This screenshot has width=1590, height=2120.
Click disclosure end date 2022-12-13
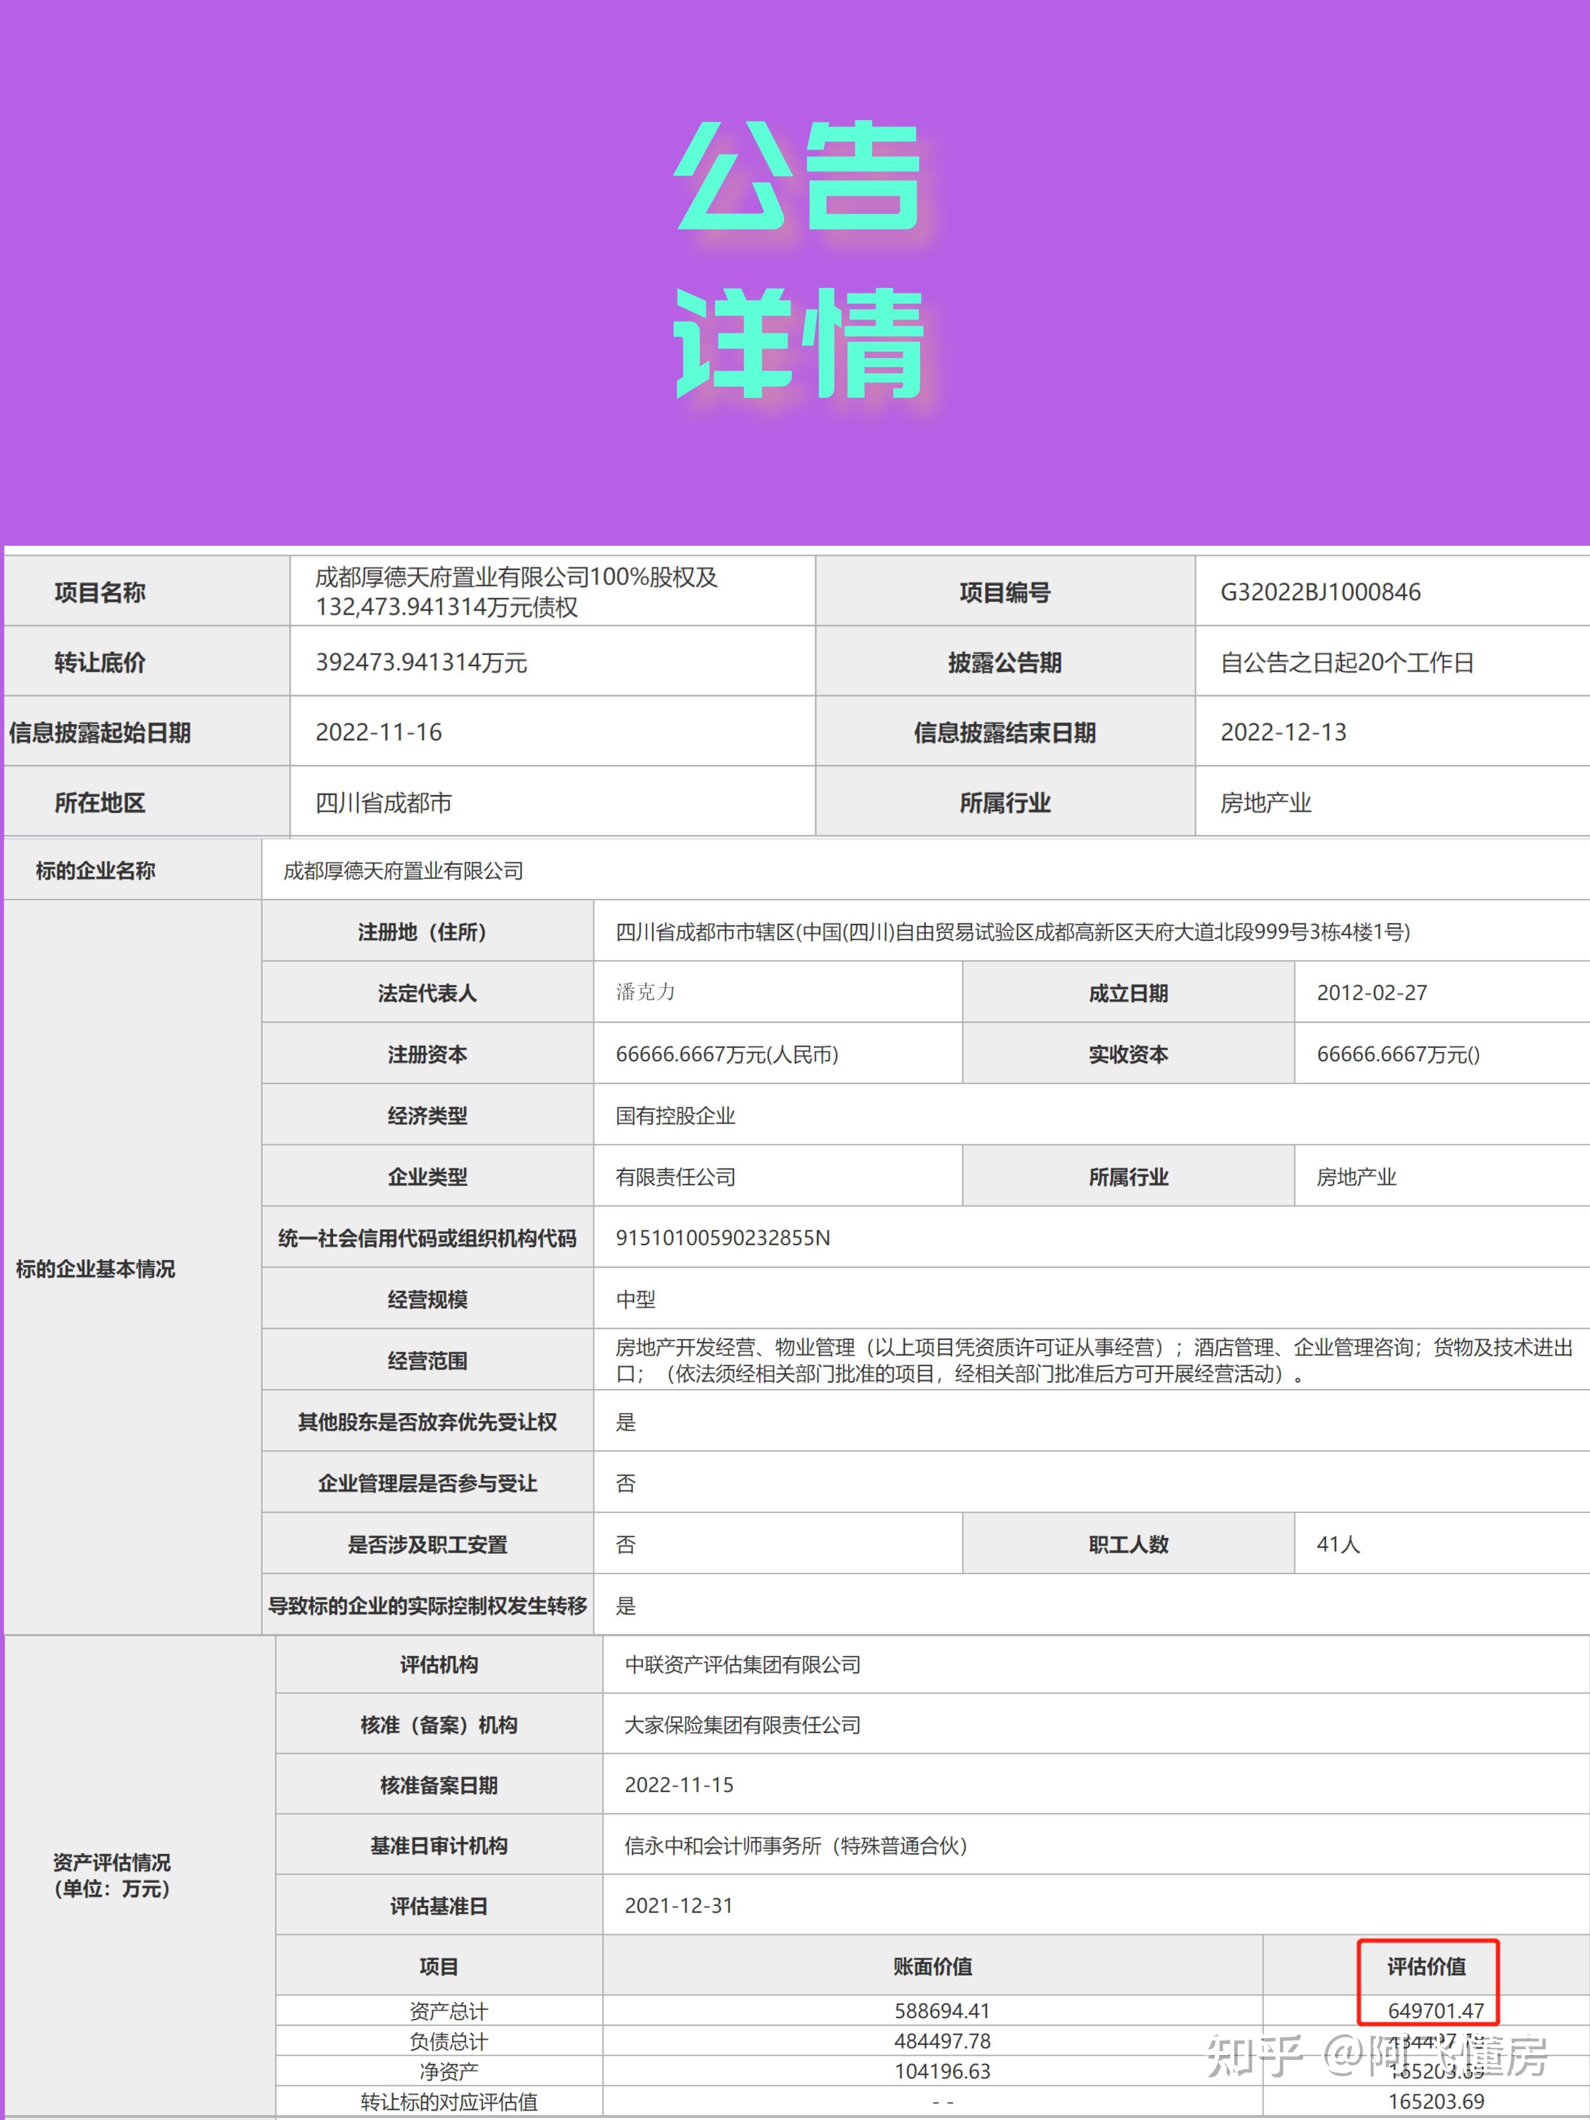coord(1282,732)
